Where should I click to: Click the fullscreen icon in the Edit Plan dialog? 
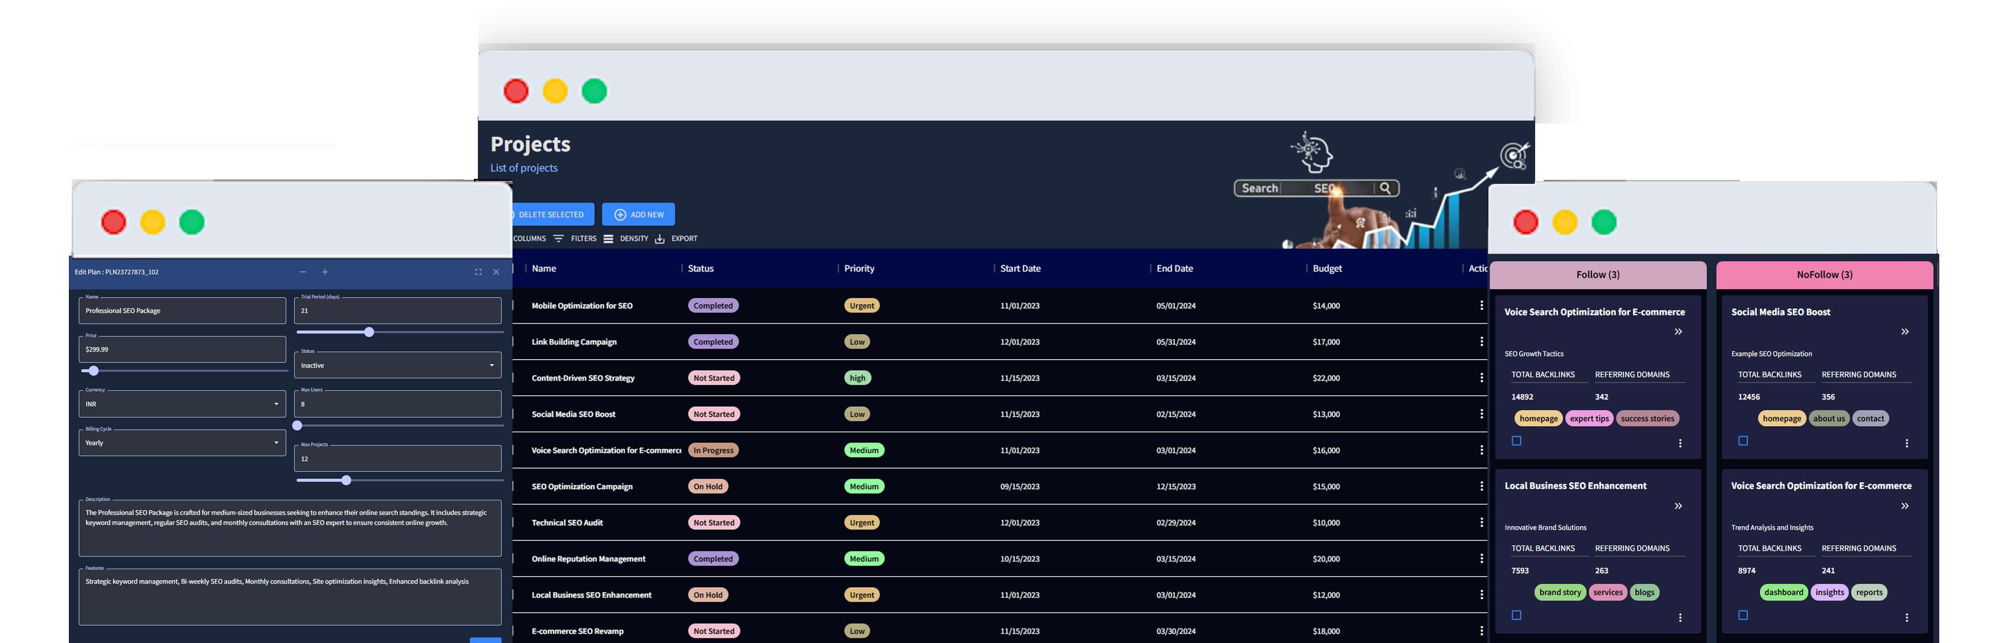tap(477, 272)
